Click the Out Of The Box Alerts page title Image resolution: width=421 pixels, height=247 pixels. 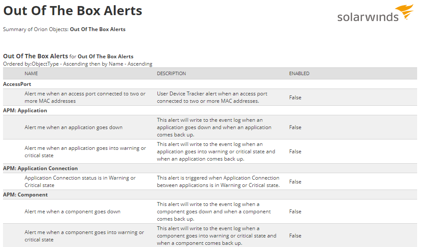pyautogui.click(x=72, y=11)
